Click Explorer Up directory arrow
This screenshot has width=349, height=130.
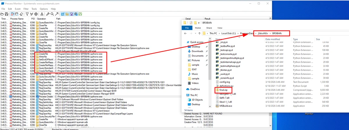[x=199, y=34]
